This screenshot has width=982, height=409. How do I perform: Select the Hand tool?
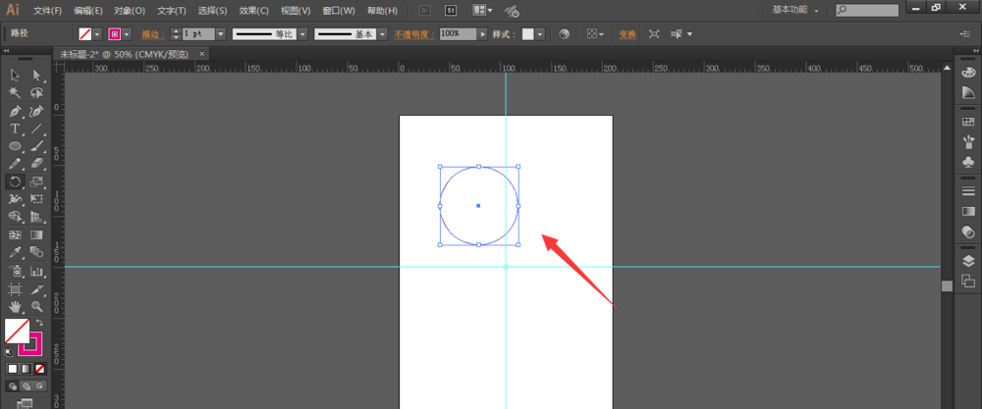pyautogui.click(x=15, y=307)
